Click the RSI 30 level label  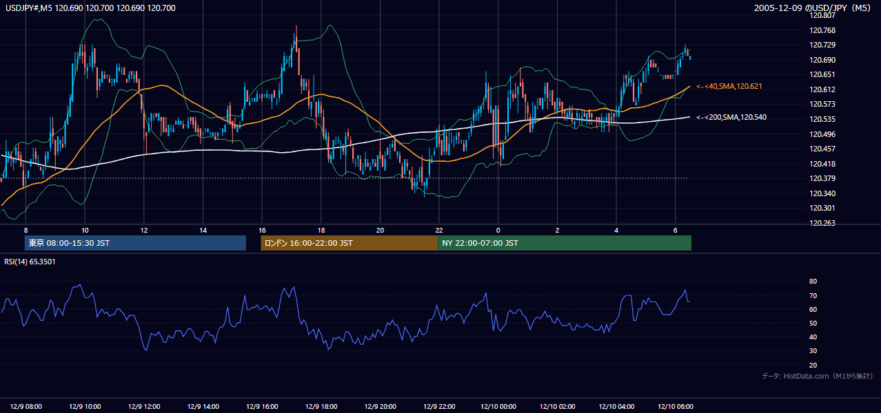(x=813, y=351)
